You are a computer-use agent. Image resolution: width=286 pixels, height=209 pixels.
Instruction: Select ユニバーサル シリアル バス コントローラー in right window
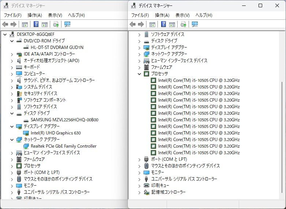click(184, 179)
